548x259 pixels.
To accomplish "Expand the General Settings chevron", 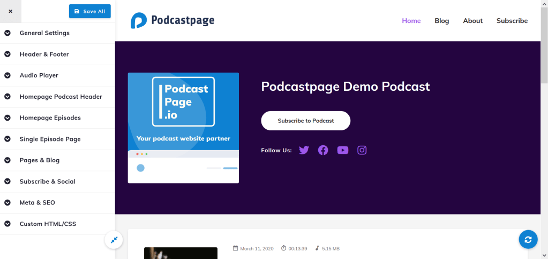I will coord(7,33).
